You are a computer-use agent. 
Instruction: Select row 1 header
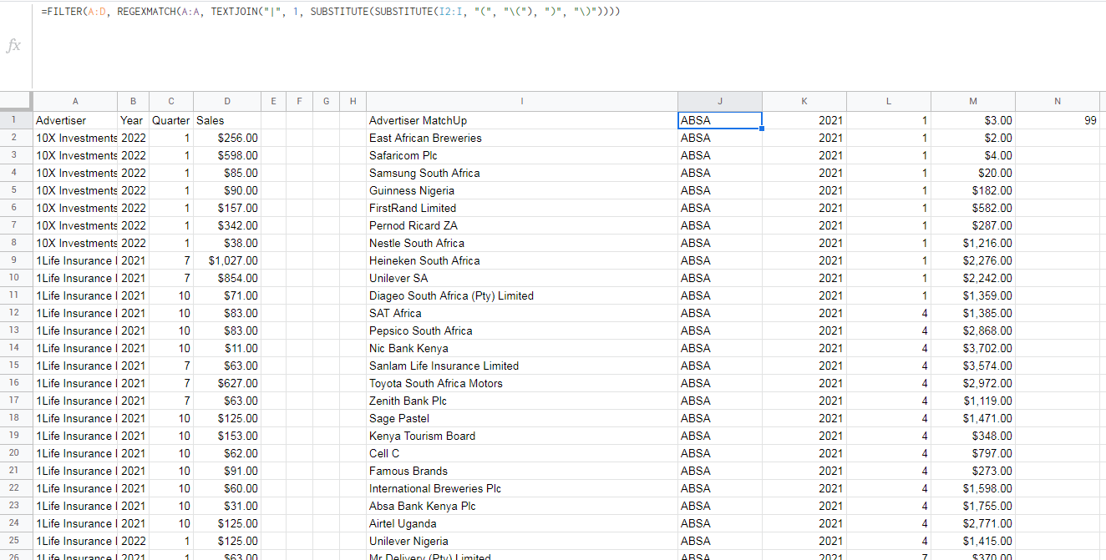click(16, 120)
